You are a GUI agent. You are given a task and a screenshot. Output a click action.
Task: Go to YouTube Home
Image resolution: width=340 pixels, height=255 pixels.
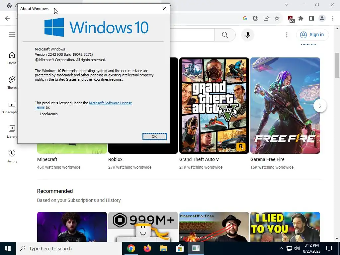[12, 58]
